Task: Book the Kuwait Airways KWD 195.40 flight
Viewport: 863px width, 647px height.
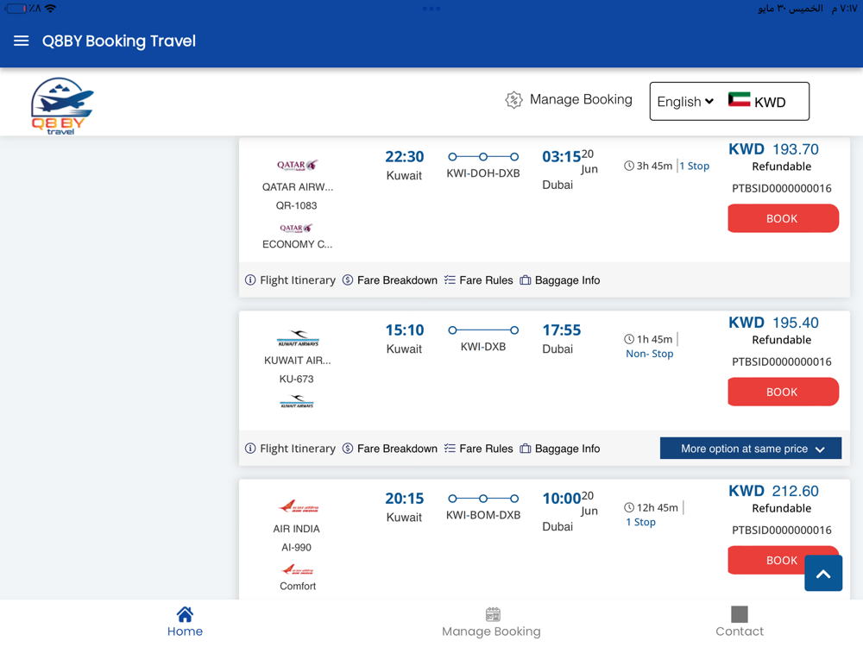Action: pos(783,392)
